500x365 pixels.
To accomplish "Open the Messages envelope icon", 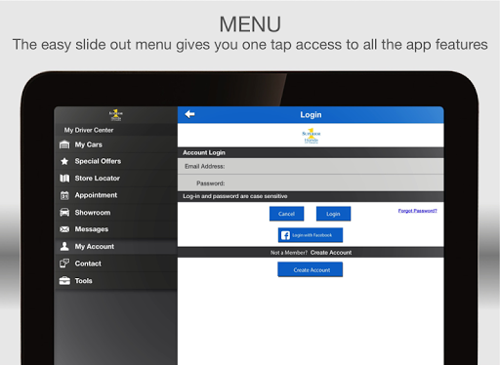I will 64,229.
